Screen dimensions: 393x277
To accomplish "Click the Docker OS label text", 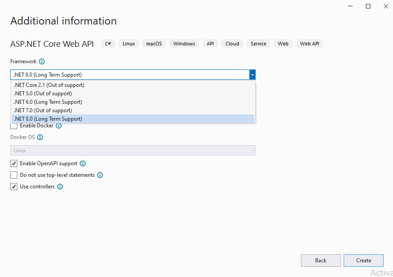I will [23, 137].
